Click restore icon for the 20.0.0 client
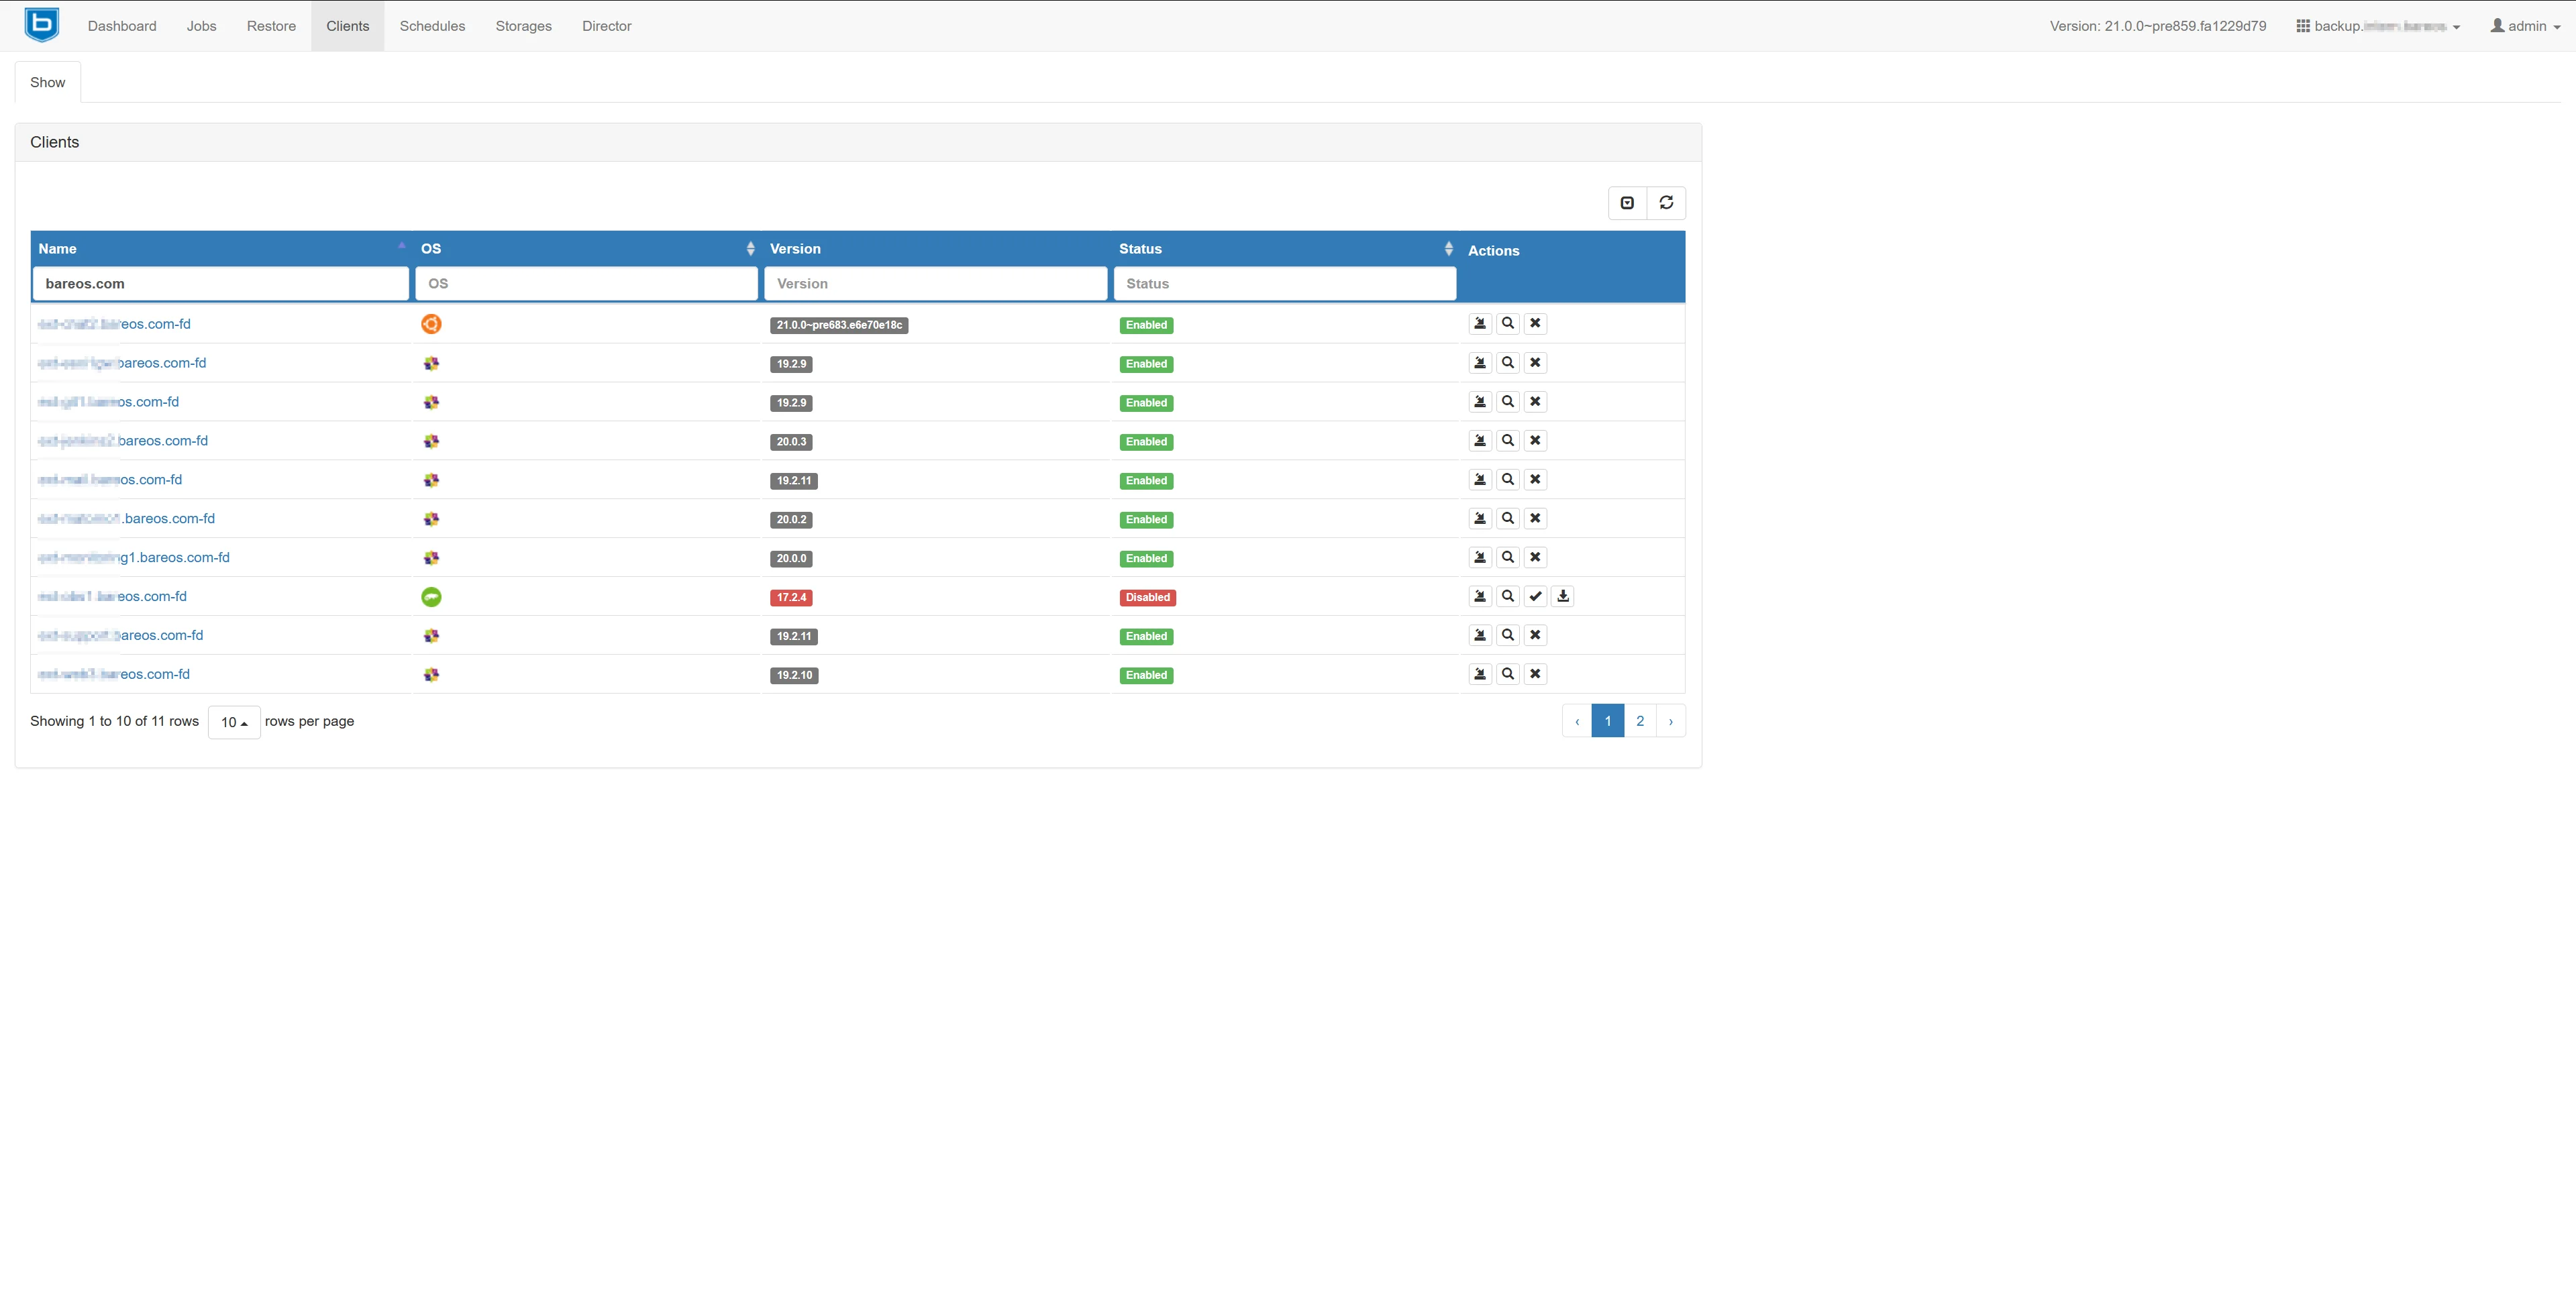Viewport: 2576px width, 1290px height. [1480, 557]
